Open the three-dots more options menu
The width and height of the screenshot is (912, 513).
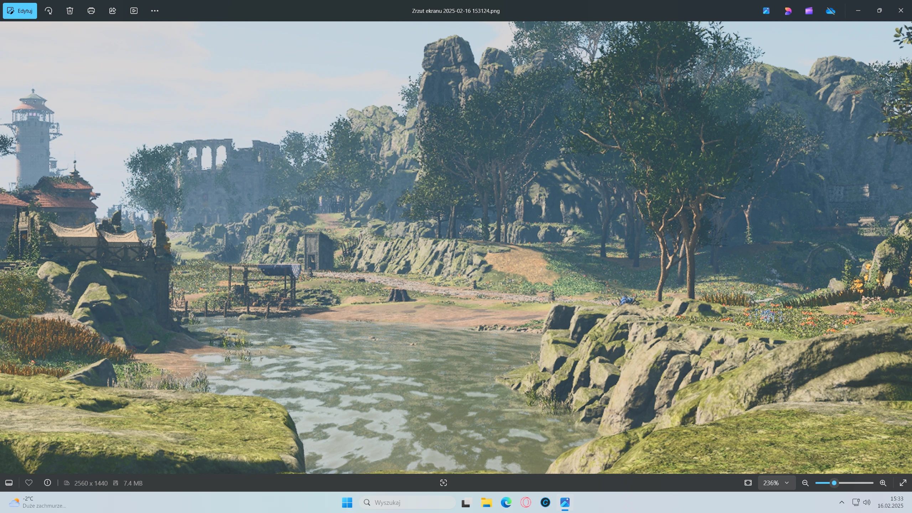coord(155,11)
